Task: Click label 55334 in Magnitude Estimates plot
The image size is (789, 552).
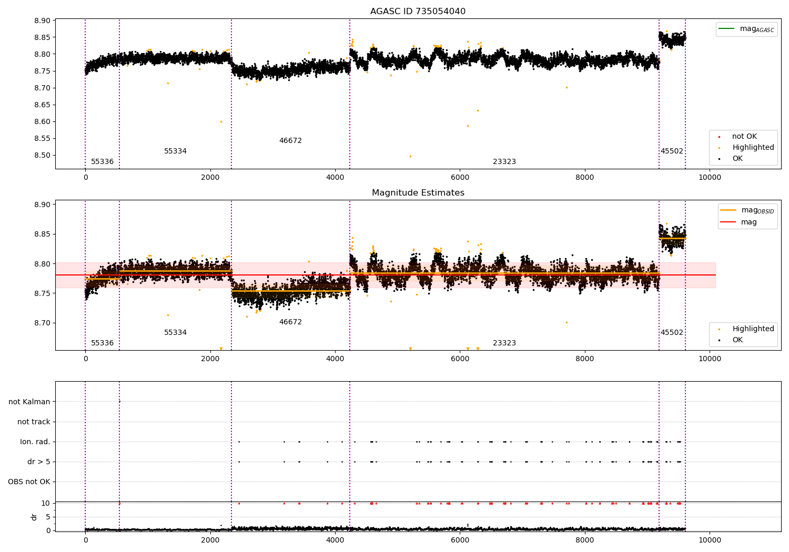Action: point(175,333)
